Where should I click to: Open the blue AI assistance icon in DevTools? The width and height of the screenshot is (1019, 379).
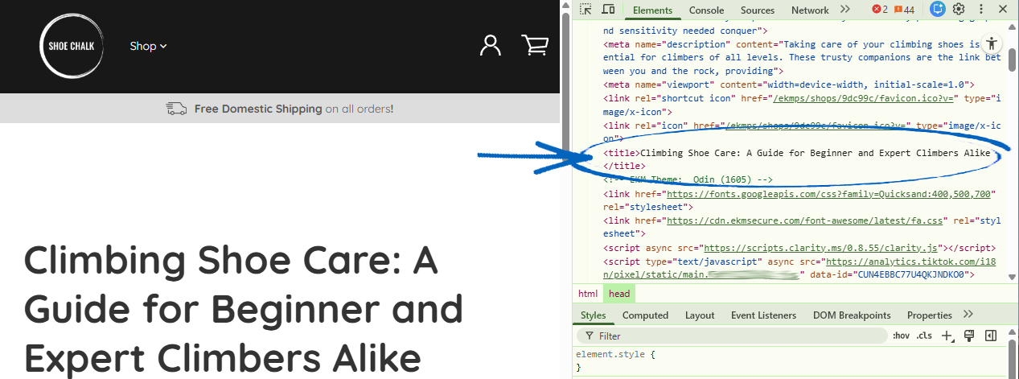pos(938,10)
